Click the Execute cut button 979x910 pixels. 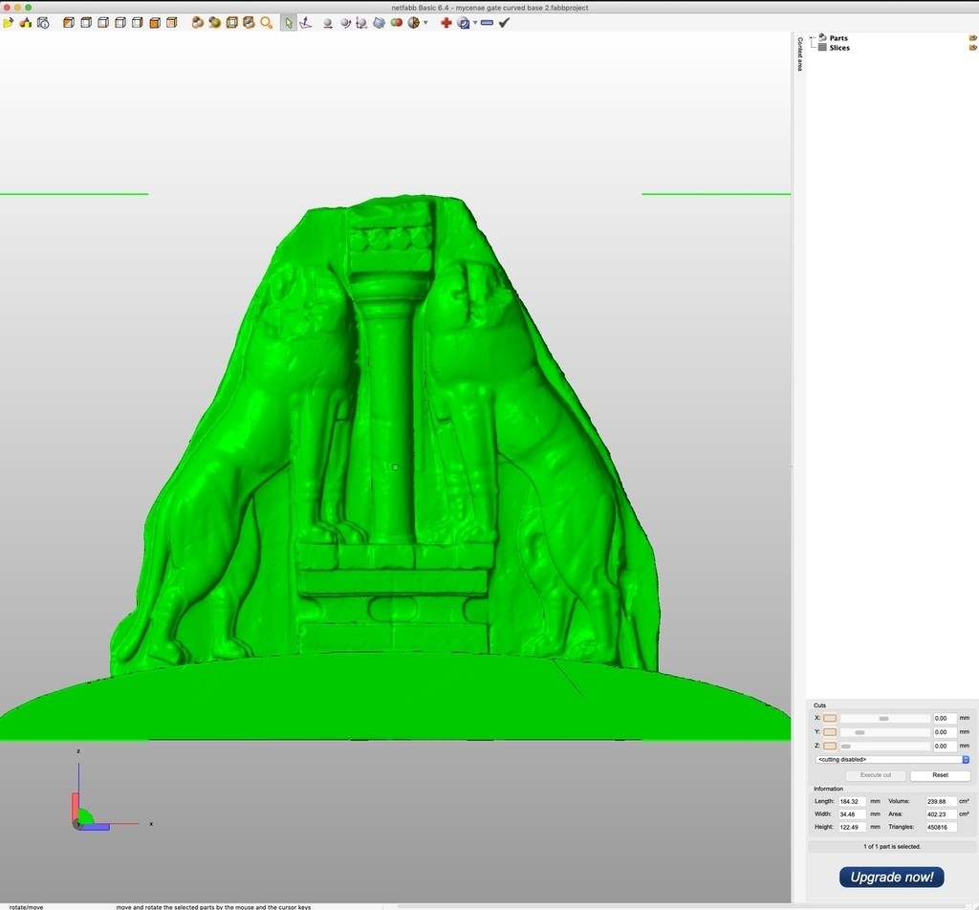tap(876, 775)
